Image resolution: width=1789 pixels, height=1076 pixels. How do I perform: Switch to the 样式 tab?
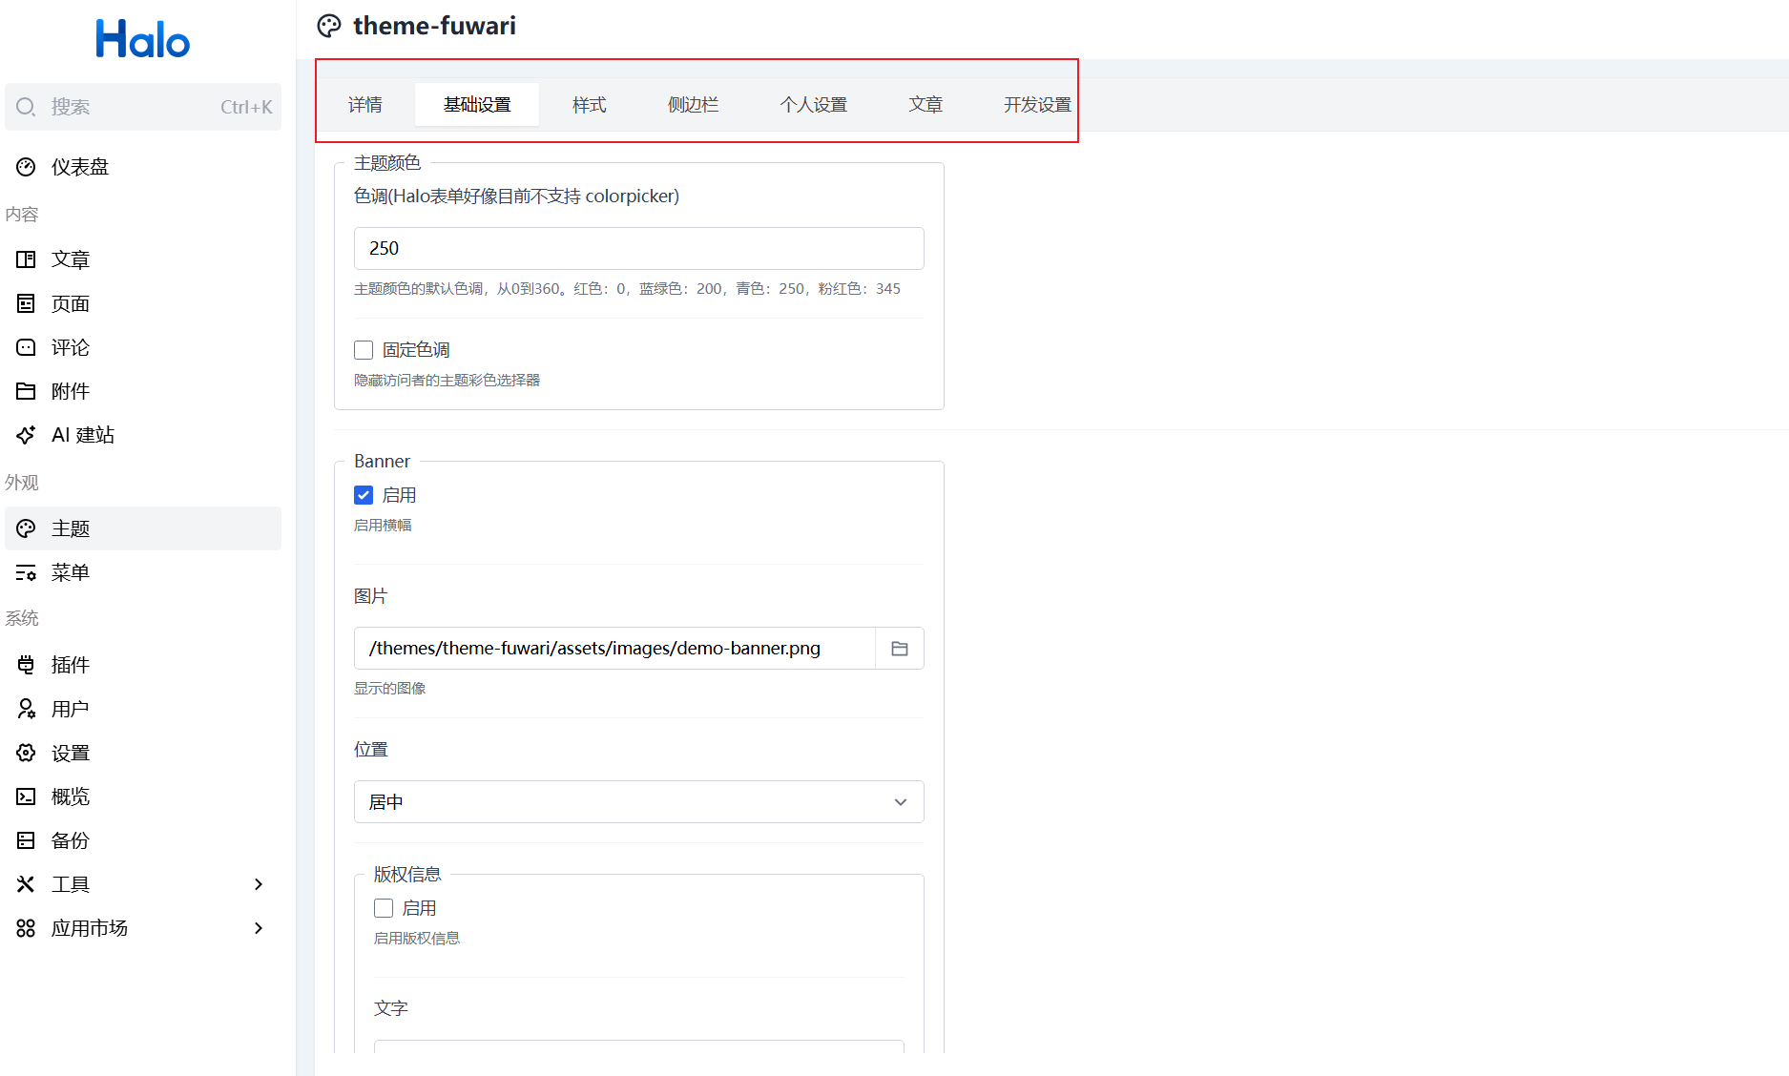[x=589, y=105]
